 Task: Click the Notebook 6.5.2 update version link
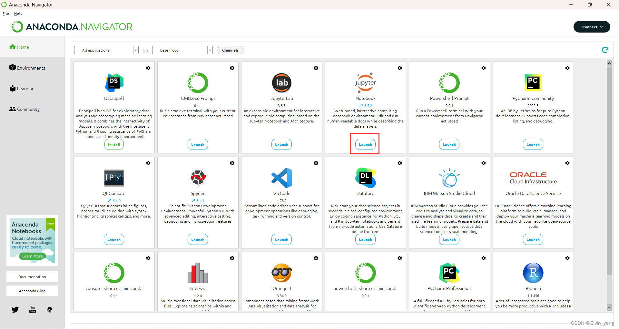(366, 105)
